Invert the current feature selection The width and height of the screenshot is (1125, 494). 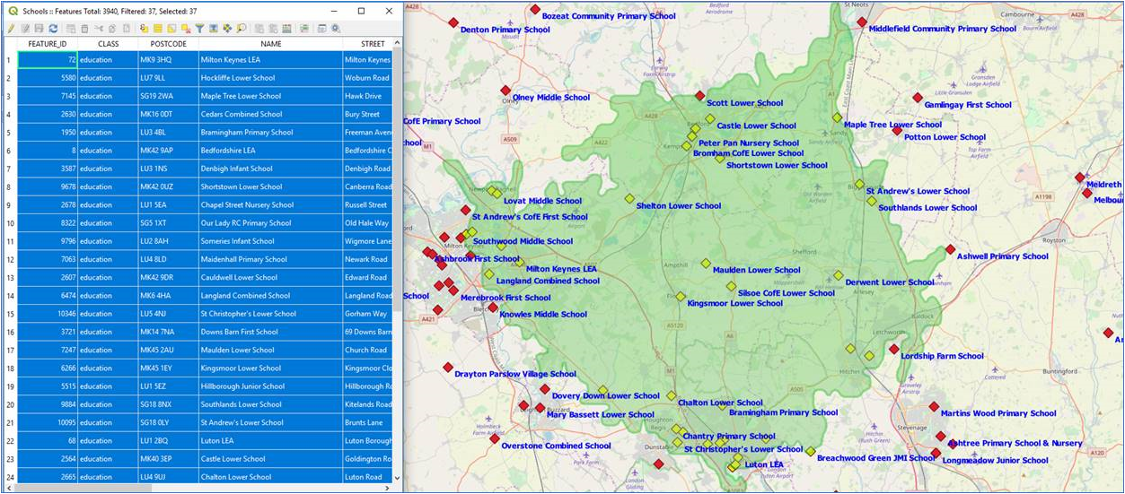pos(171,29)
